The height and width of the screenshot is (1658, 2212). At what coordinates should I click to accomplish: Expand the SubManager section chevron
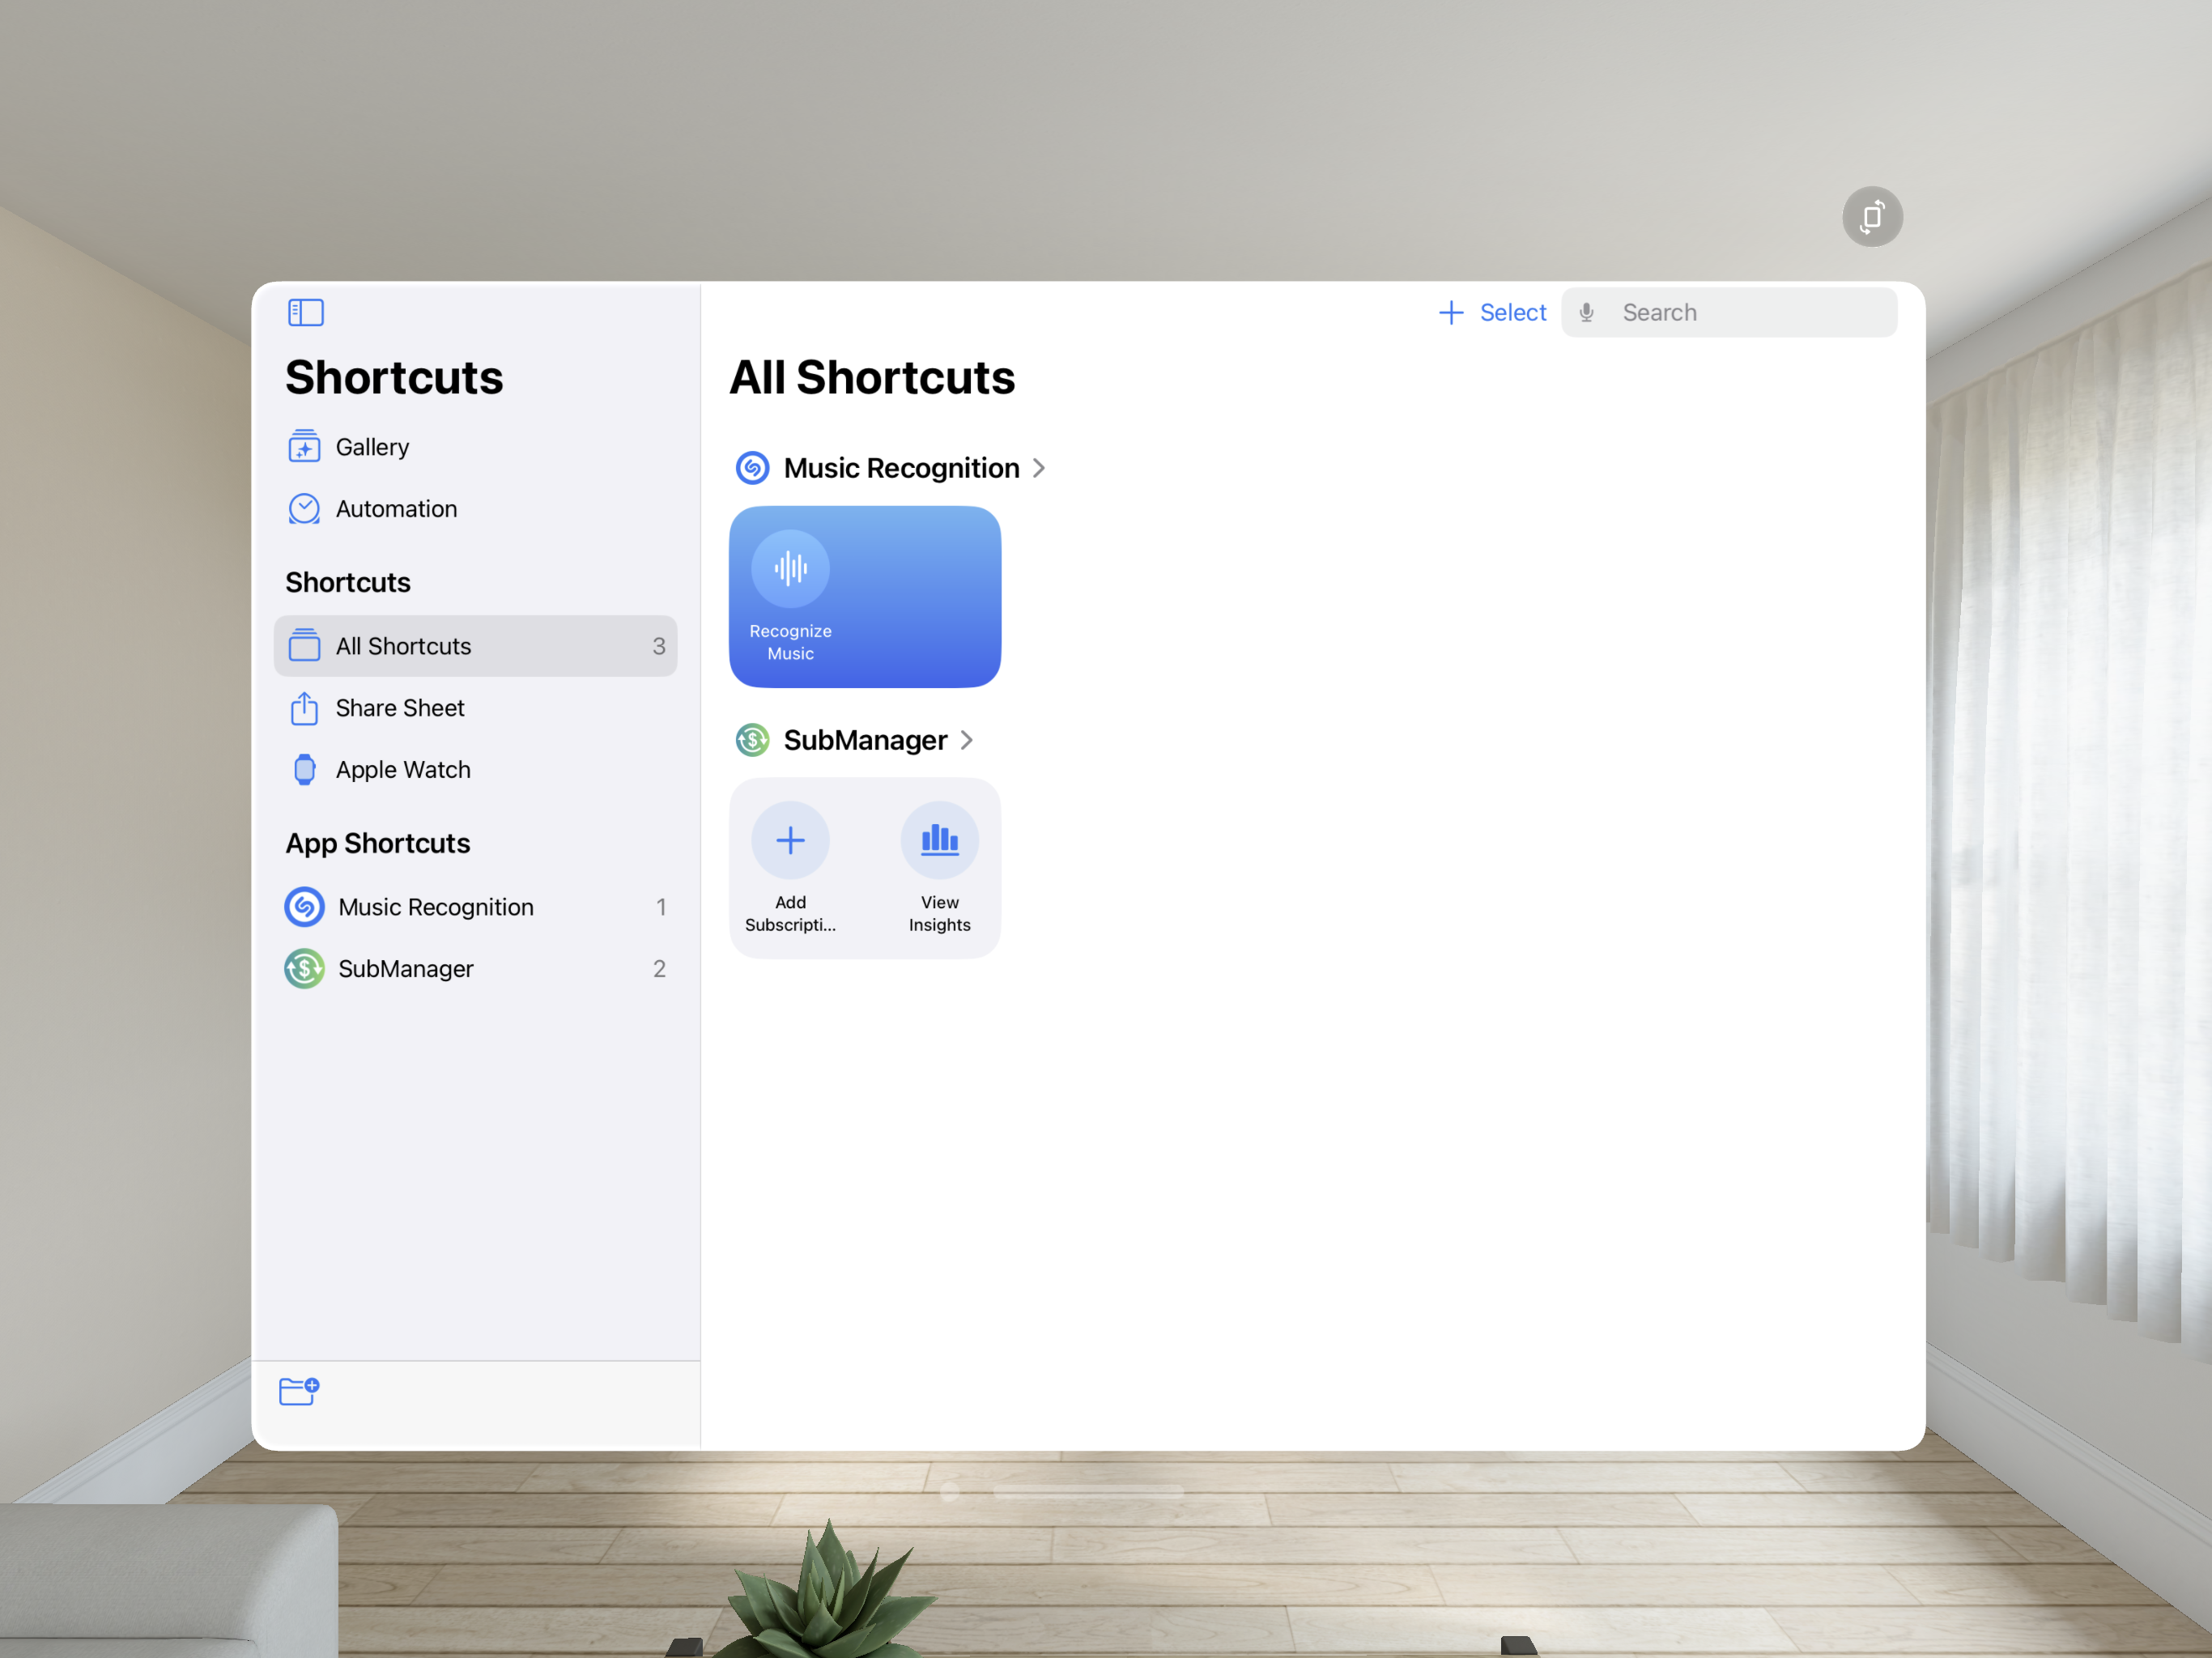tap(967, 740)
